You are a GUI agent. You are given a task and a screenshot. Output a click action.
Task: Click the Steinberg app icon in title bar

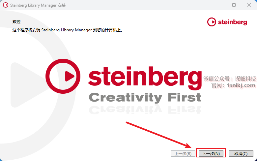click(5, 5)
